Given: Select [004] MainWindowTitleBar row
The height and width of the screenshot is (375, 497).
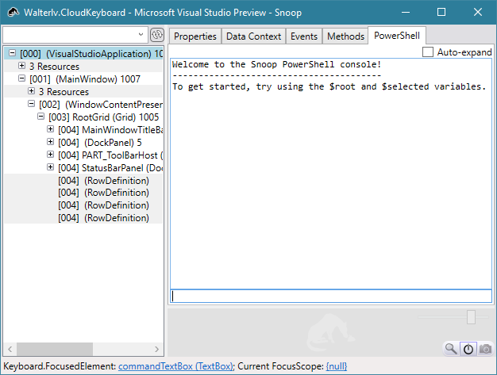Looking at the screenshot, I should (110, 130).
